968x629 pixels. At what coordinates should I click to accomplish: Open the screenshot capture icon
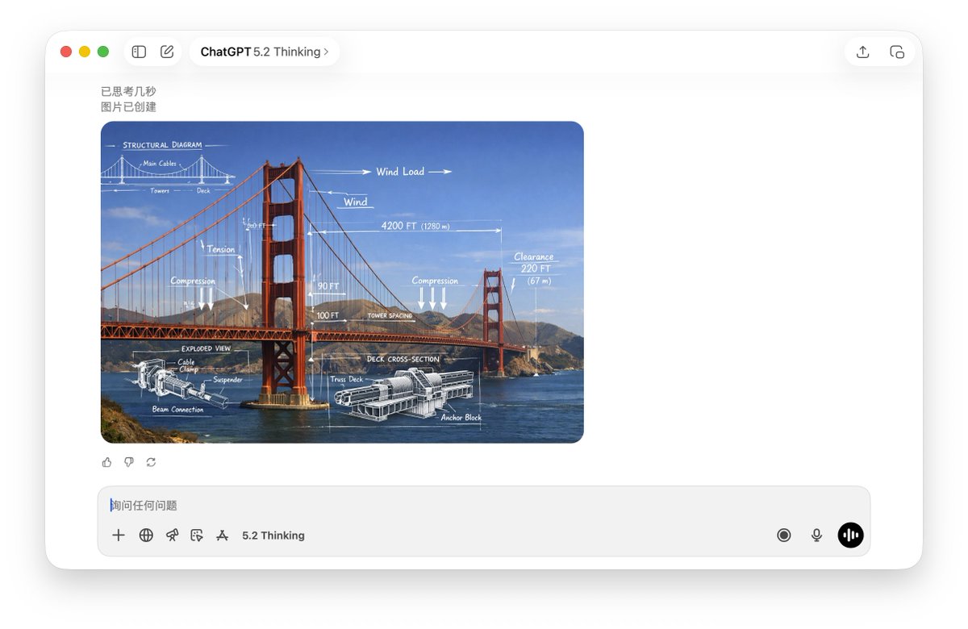point(198,535)
